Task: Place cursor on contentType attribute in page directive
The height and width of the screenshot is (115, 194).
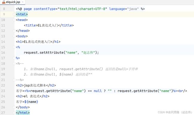Action: click(45, 9)
